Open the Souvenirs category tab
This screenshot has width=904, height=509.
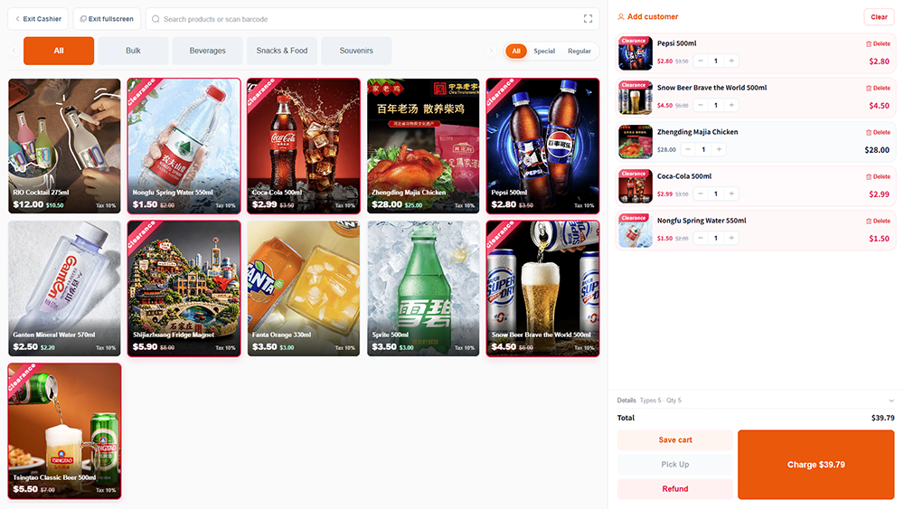356,51
